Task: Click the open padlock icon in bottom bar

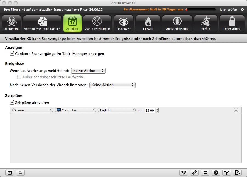Action: (x=20, y=173)
